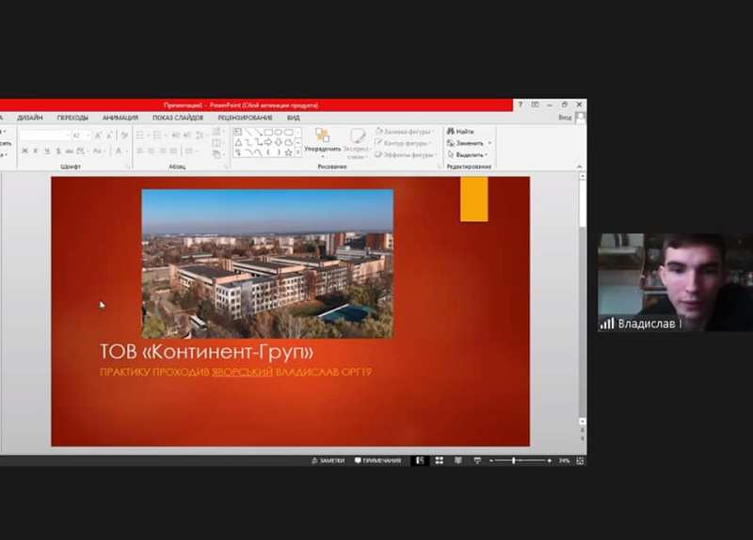Toggle underline Ч formatting
The image size is (753, 540).
point(47,151)
